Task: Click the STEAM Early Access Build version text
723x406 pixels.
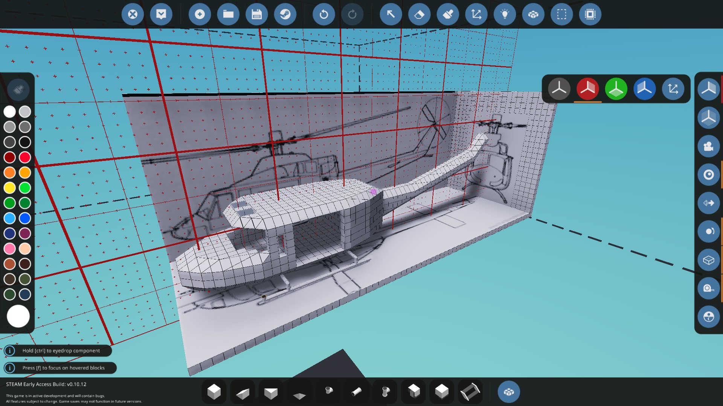Action: (46, 384)
